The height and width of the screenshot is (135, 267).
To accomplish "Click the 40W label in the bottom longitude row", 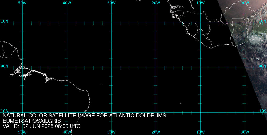I will pyautogui.click(x=67, y=132).
